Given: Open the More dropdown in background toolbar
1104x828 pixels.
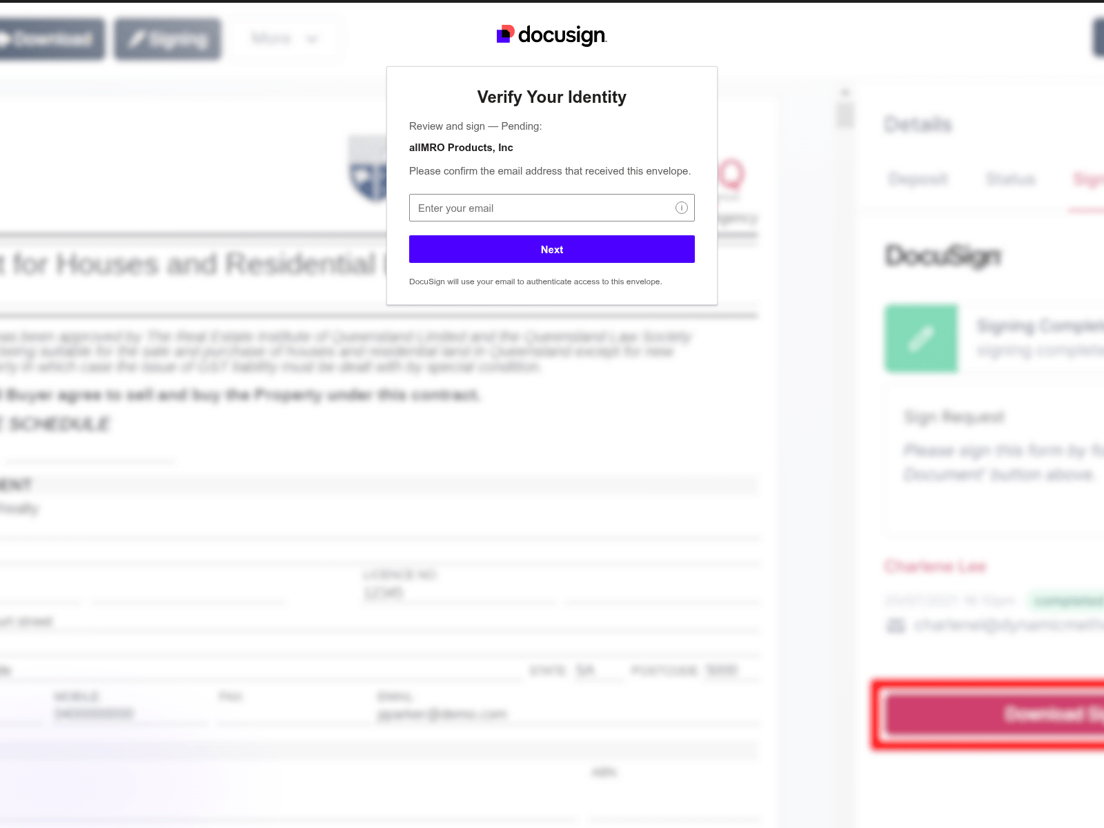Looking at the screenshot, I should 284,39.
